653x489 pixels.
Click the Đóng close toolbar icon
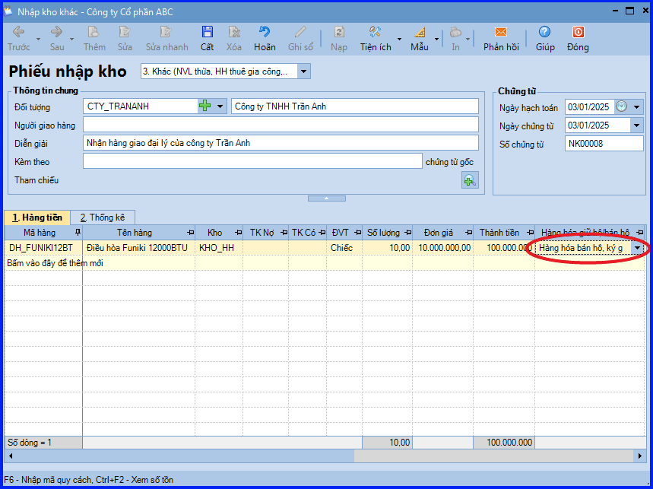point(578,32)
